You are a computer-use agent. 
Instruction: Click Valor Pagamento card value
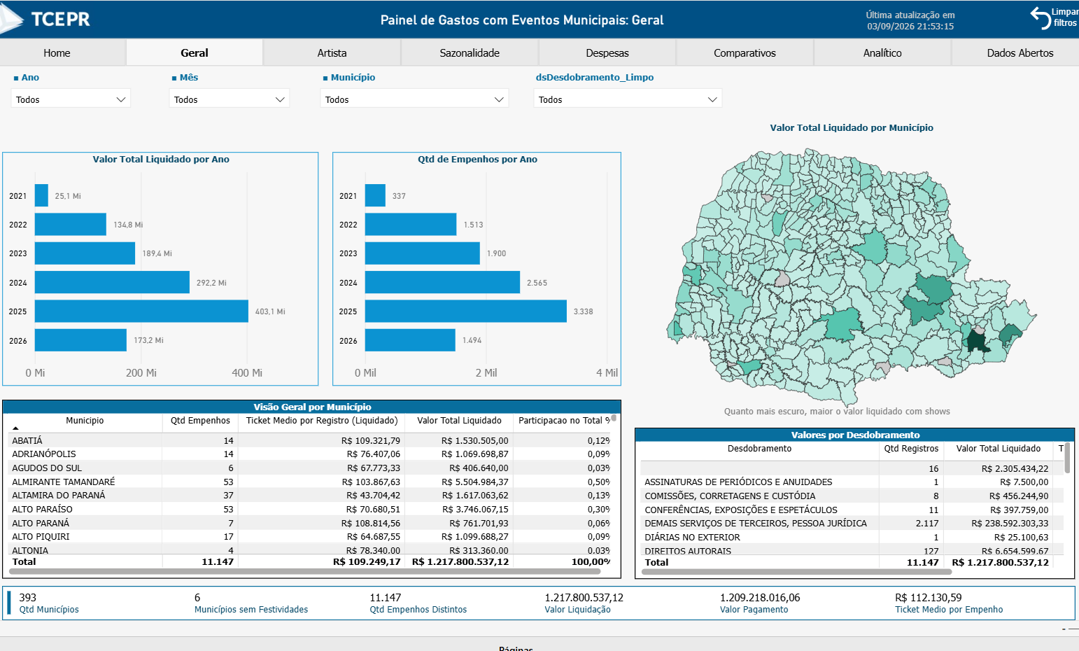point(760,598)
